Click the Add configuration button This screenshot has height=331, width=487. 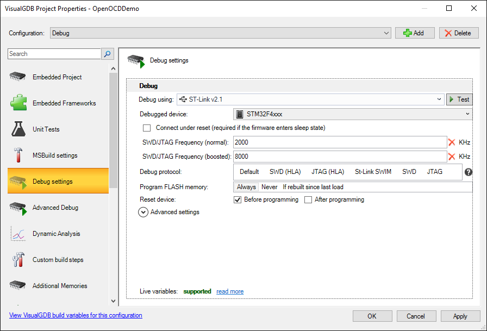(x=415, y=33)
